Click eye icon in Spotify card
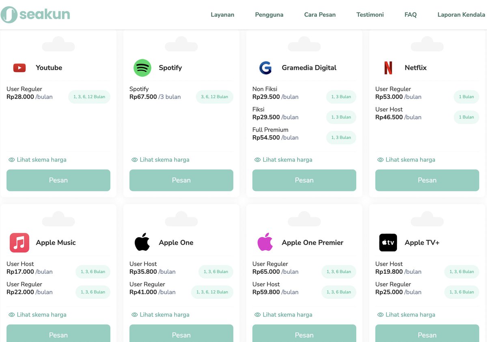The image size is (487, 342). (x=135, y=160)
